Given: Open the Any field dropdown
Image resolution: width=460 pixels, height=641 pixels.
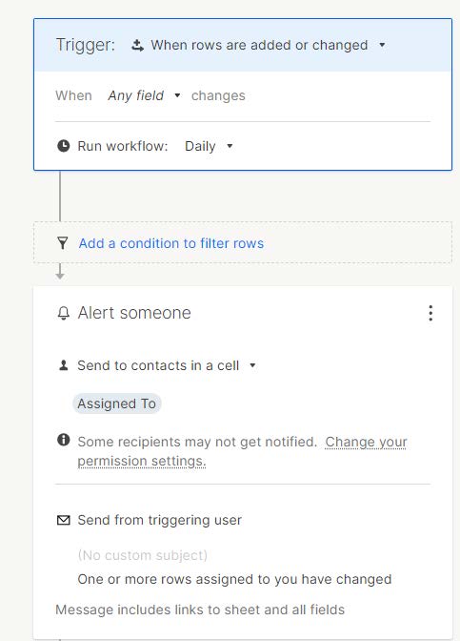Looking at the screenshot, I should (144, 95).
